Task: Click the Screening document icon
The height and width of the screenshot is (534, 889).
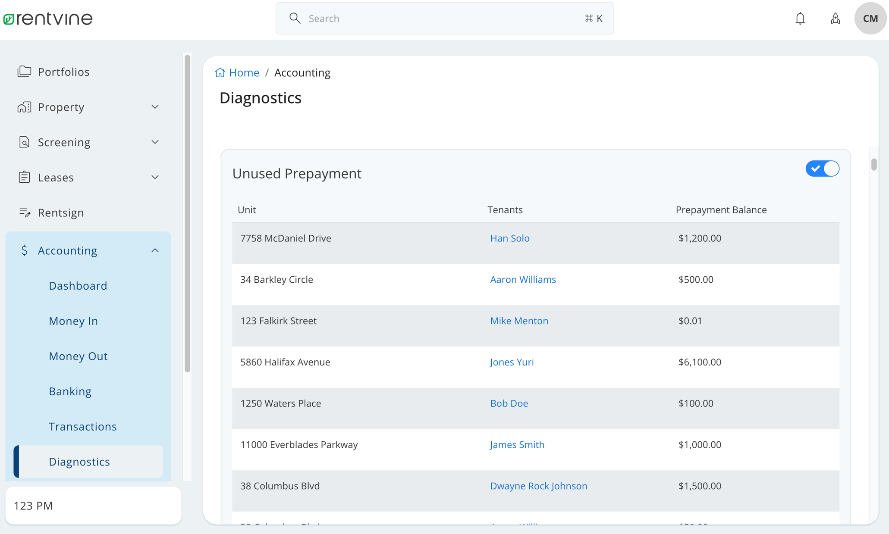Action: click(x=25, y=142)
